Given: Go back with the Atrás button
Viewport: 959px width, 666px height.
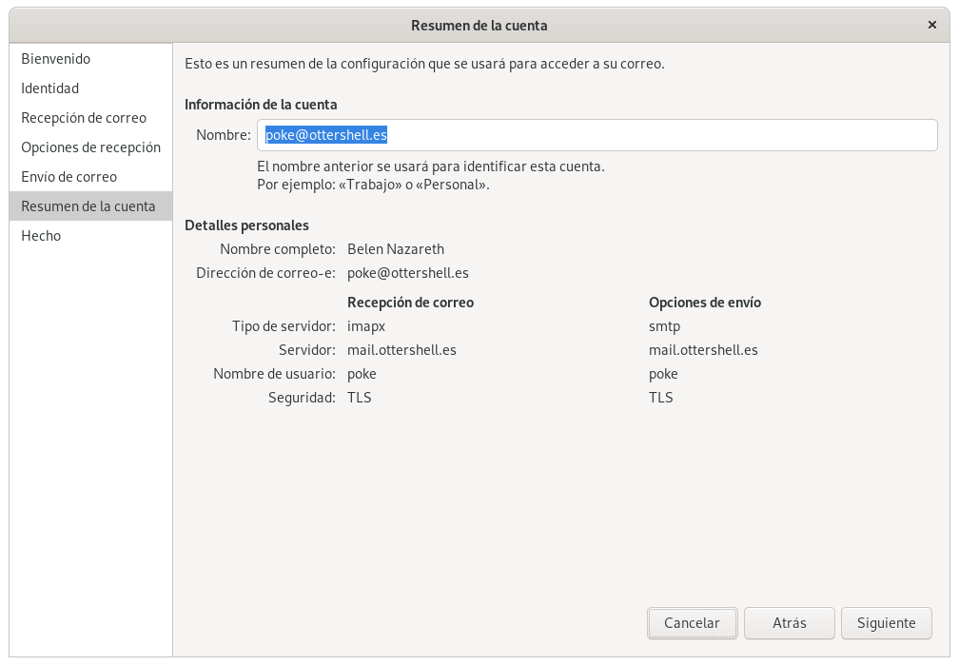Looking at the screenshot, I should 789,623.
